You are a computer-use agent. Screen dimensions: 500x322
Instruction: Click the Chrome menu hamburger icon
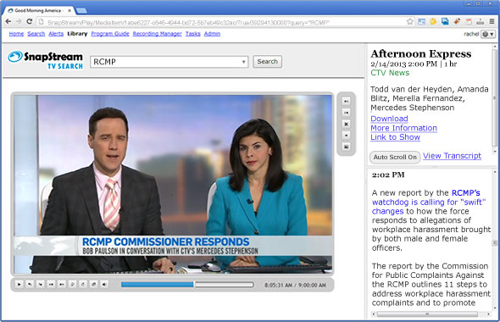point(492,22)
